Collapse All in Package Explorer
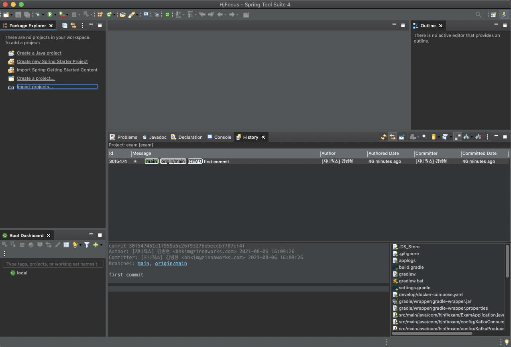The height and width of the screenshot is (347, 511). [x=65, y=25]
